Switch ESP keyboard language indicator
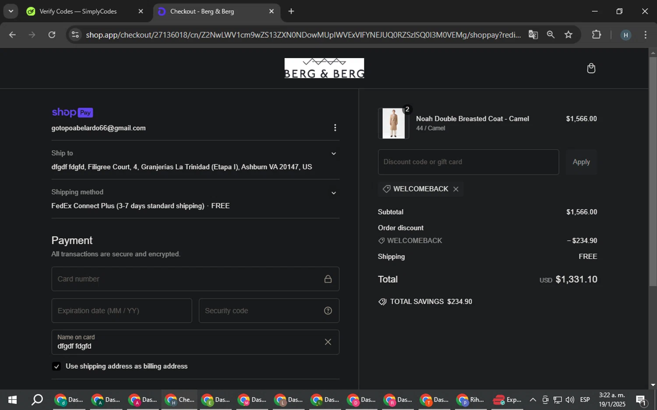The height and width of the screenshot is (410, 657). point(585,400)
